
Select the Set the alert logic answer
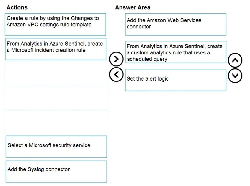pyautogui.click(x=176, y=80)
